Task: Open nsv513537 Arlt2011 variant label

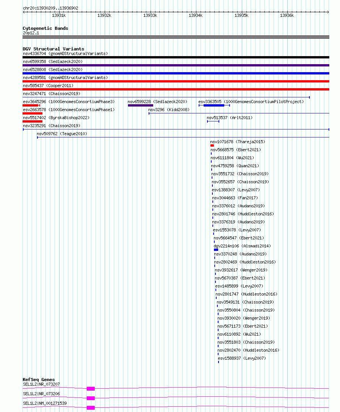Action: [230, 118]
